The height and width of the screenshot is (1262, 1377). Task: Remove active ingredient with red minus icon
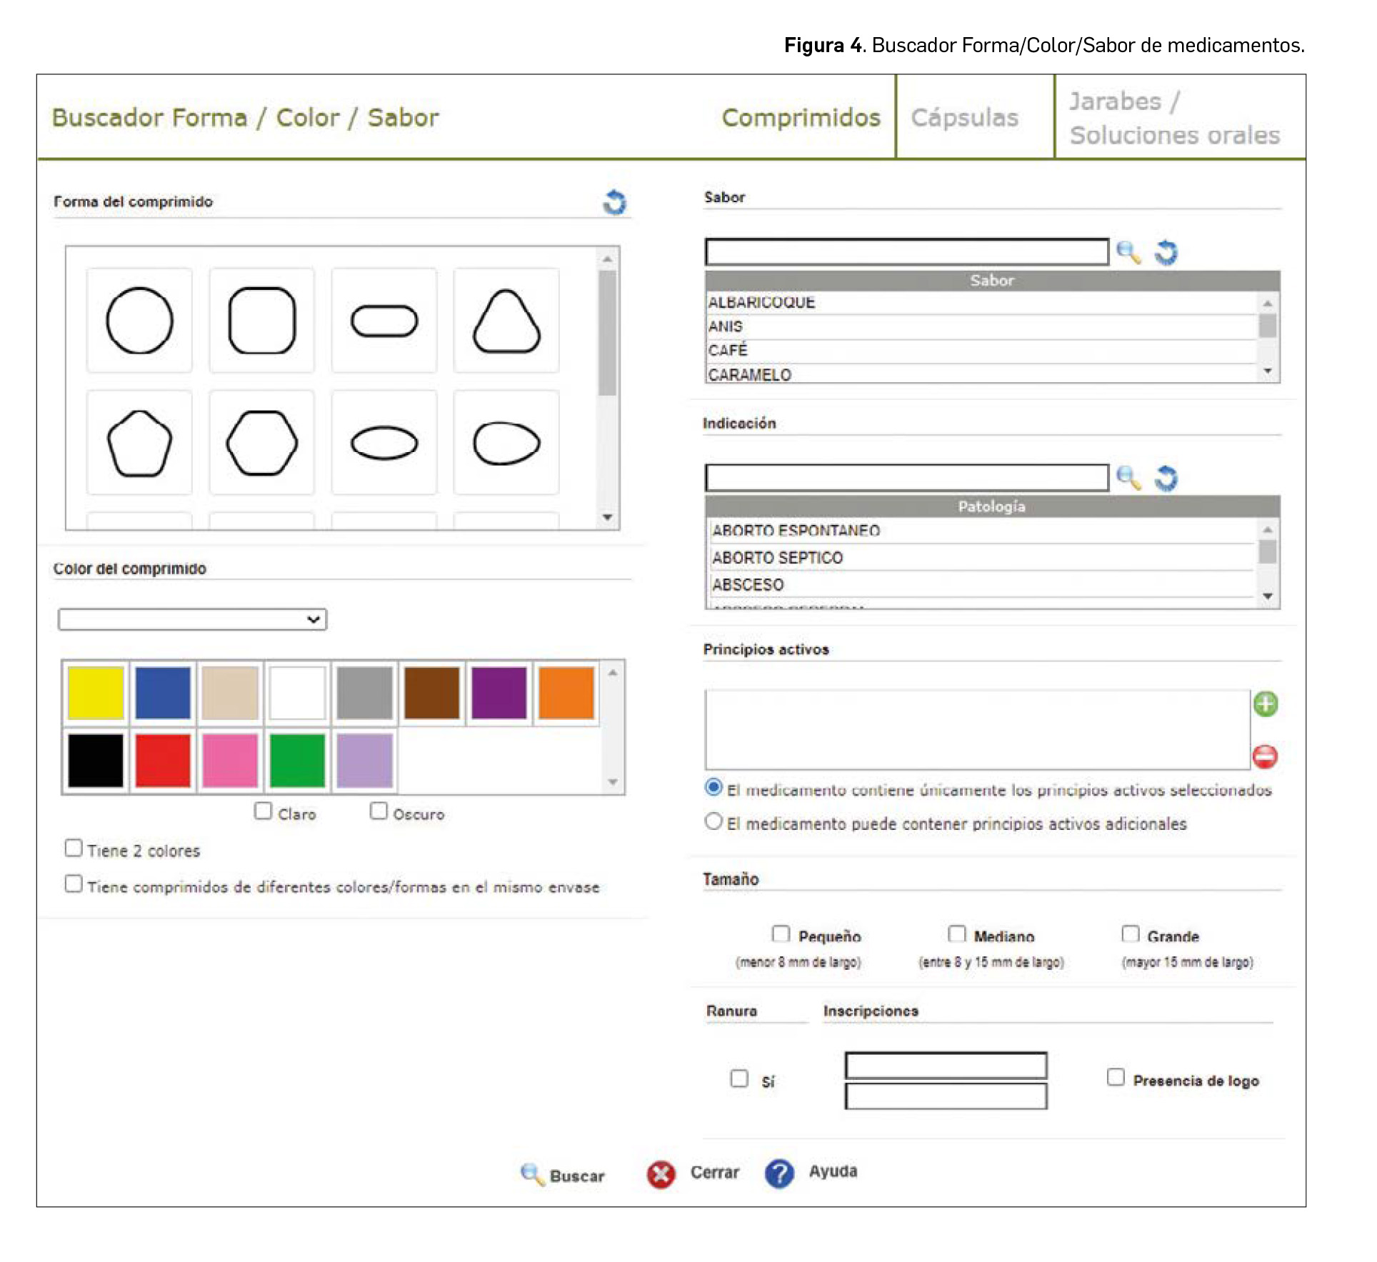tap(1265, 756)
